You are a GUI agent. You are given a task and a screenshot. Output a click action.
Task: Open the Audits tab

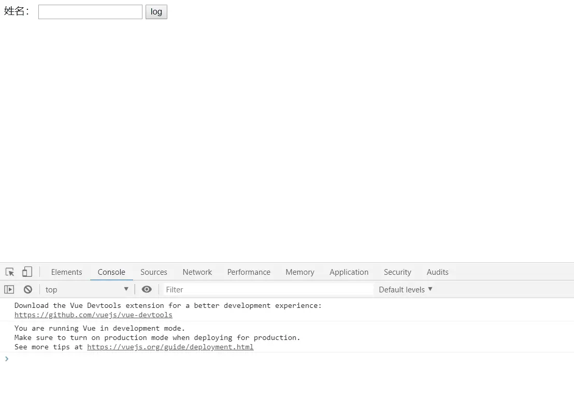pos(437,272)
